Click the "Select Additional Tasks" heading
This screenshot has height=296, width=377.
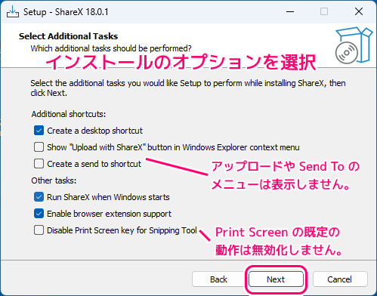pos(68,36)
